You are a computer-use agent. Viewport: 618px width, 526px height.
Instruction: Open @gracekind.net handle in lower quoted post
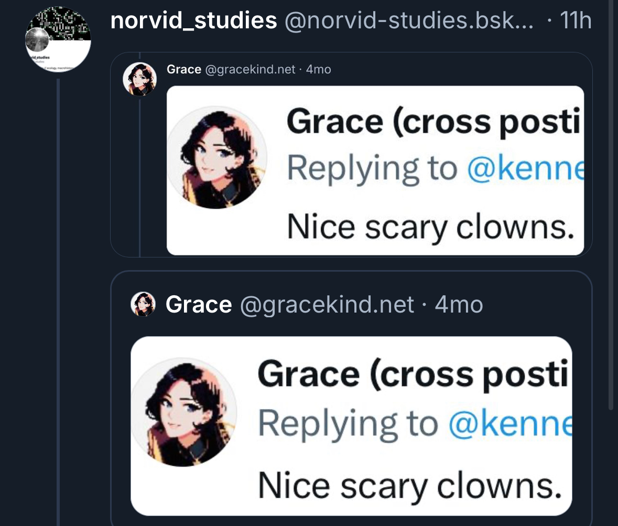327,304
